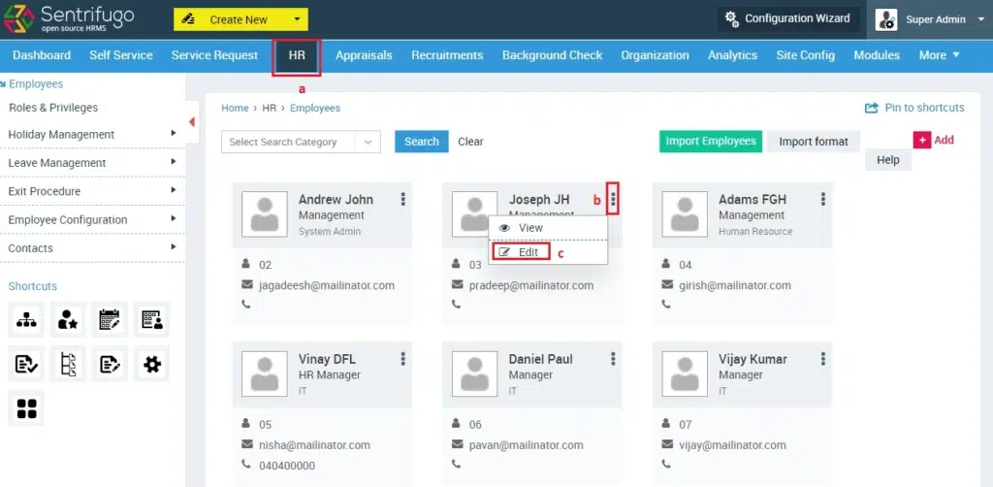Click the four-squares grid shortcut icon

click(x=25, y=408)
